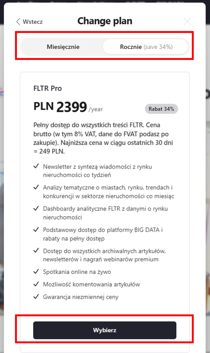The width and height of the screenshot is (210, 353).
Task: Click the checkmark beside Analizy tematyczne
Action: (36, 187)
